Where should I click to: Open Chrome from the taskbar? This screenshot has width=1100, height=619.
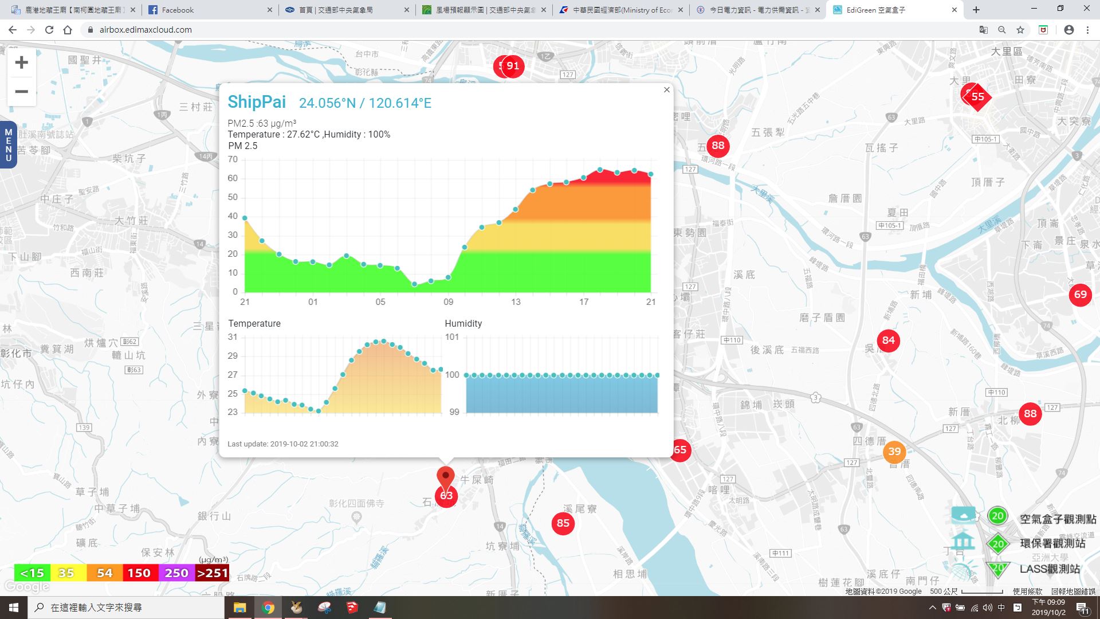268,608
